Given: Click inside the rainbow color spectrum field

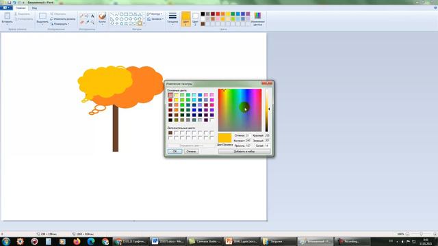Looking at the screenshot, I should (240, 110).
